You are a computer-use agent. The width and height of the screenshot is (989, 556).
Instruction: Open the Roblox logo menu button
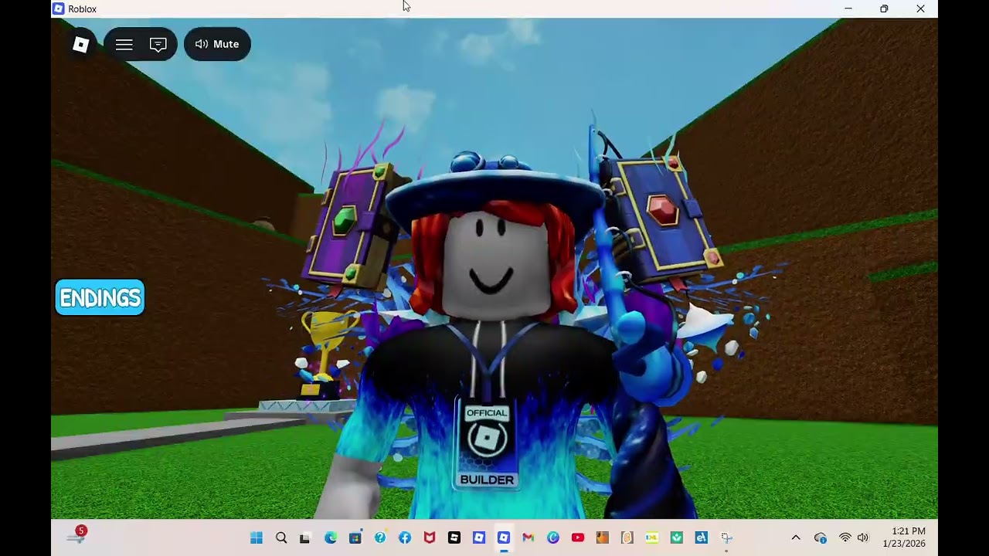81,44
